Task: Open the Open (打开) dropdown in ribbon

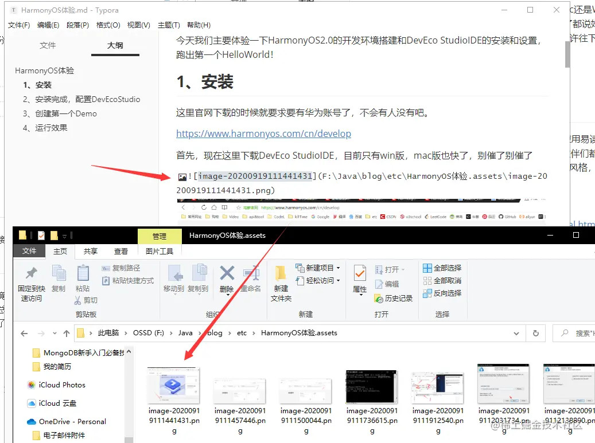Action: click(x=403, y=270)
